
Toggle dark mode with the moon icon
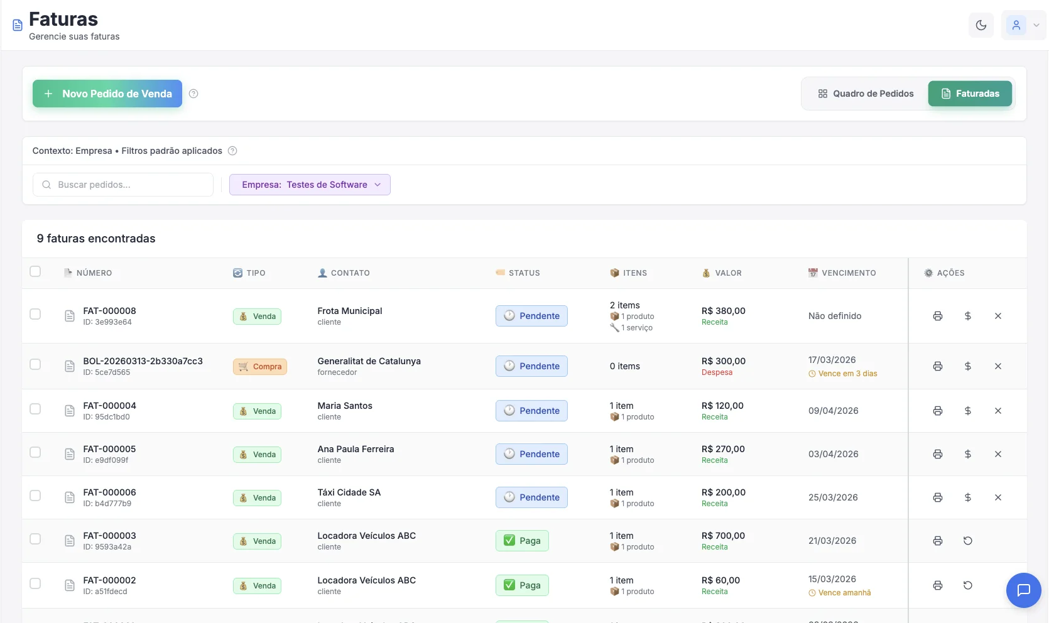coord(981,26)
